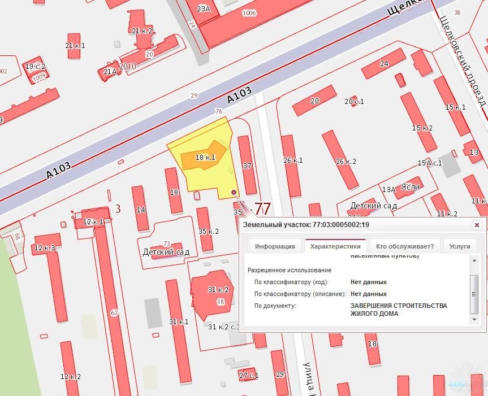Select building 26 к.2 footprint
The width and height of the screenshot is (488, 396).
click(x=340, y=160)
